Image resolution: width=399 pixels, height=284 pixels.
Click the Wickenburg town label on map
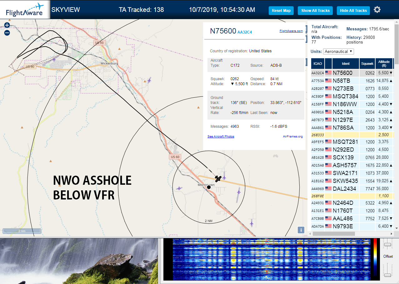(x=109, y=64)
